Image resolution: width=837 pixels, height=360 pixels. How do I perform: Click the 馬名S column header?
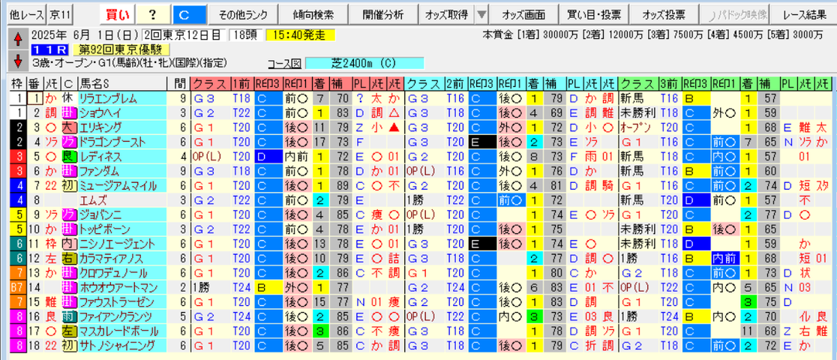[123, 83]
